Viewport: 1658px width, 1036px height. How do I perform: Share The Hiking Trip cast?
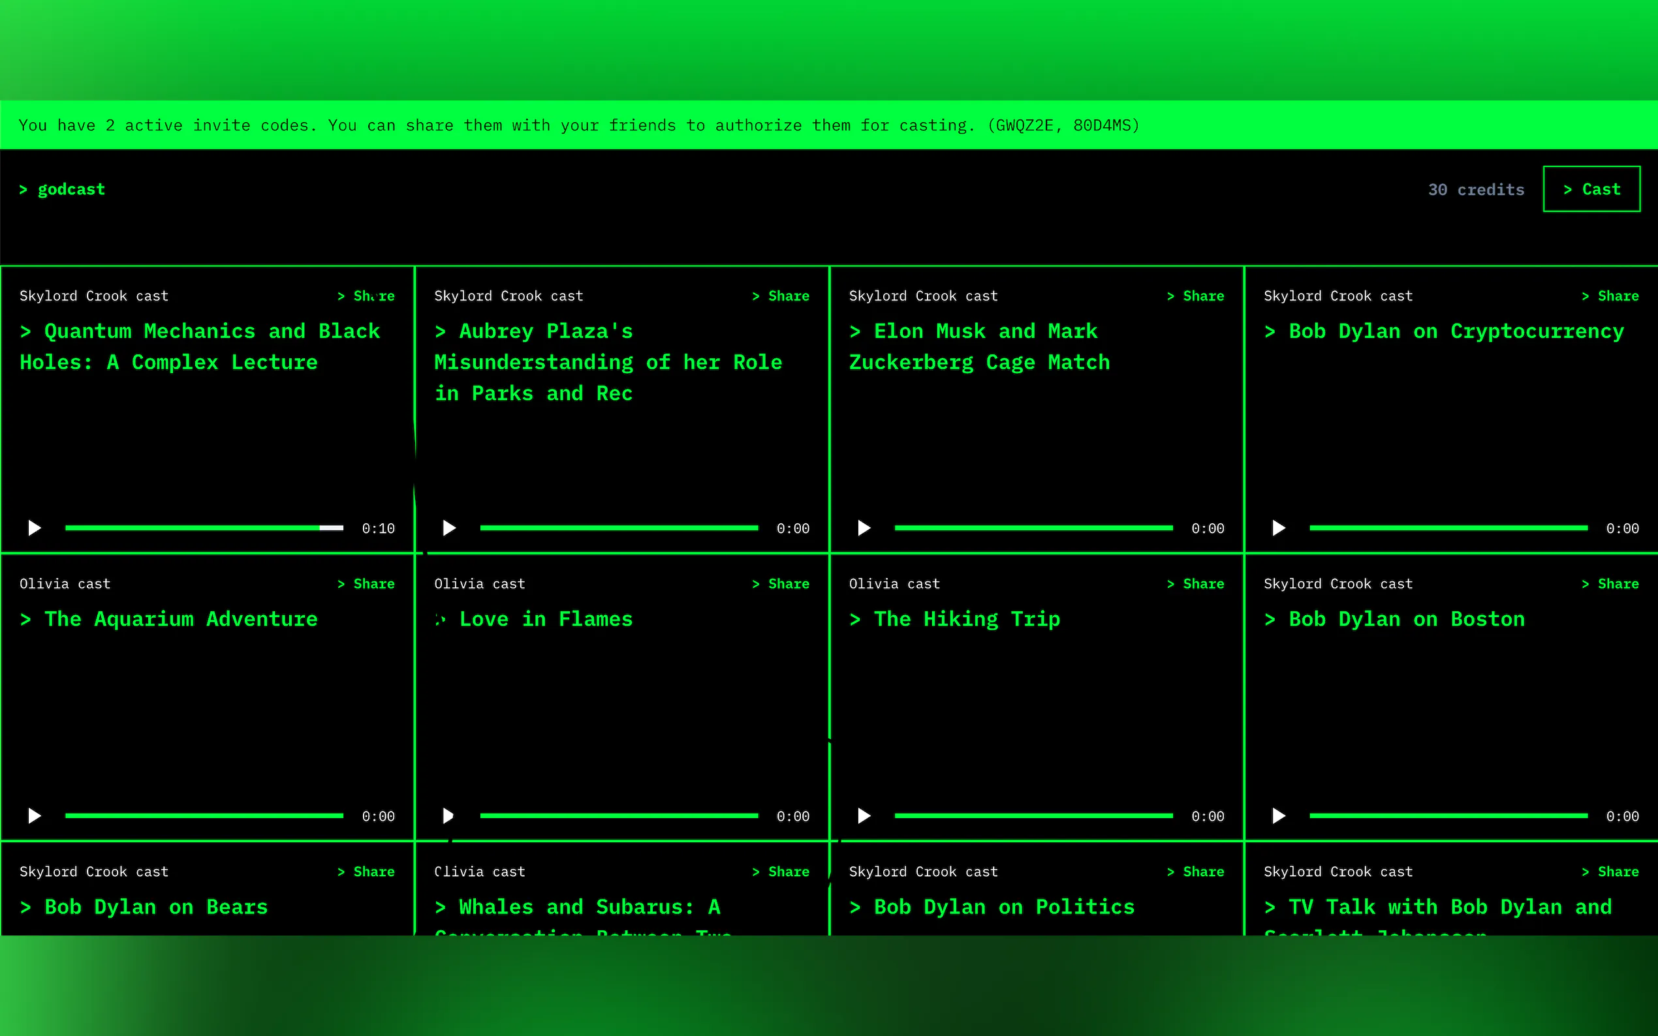(1195, 584)
